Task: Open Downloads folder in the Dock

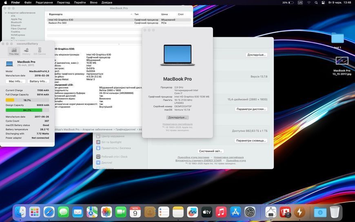Action: pos(320,212)
